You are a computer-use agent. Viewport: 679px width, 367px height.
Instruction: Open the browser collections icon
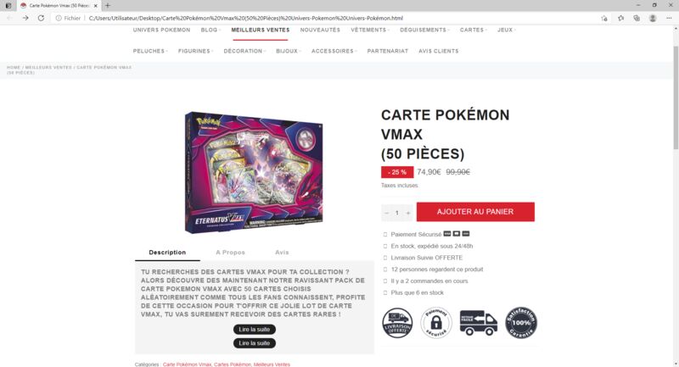tap(637, 18)
